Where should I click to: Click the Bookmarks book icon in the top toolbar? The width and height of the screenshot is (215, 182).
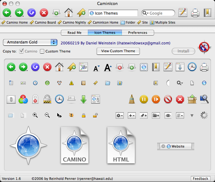208,12
